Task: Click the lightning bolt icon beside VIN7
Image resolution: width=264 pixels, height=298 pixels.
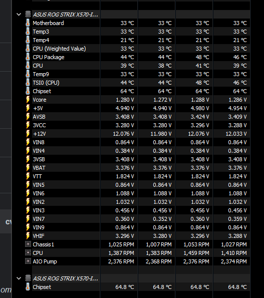Action: [x=28, y=219]
